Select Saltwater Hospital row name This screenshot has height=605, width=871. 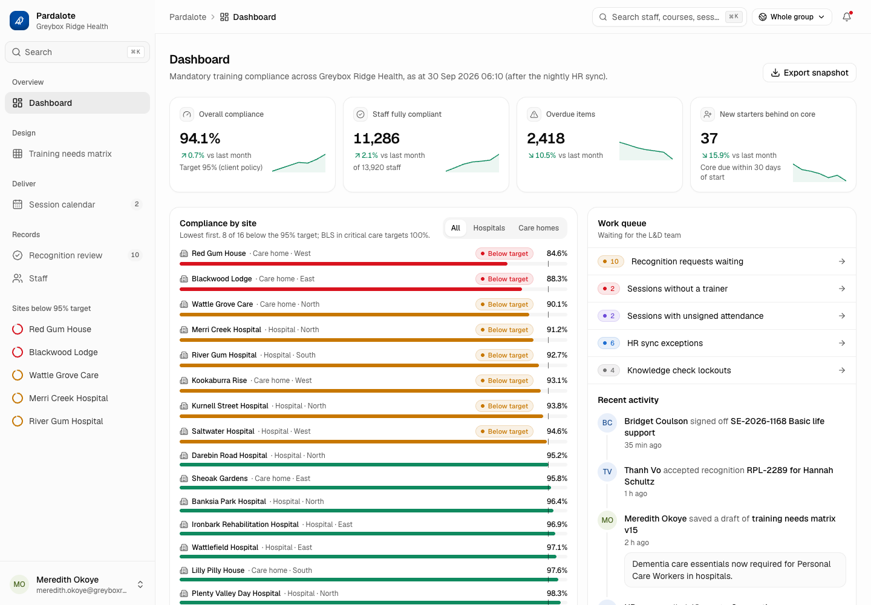pyautogui.click(x=223, y=431)
